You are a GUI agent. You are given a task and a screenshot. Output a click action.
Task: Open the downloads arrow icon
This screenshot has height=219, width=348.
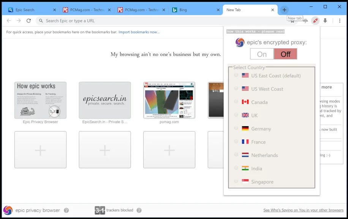pyautogui.click(x=325, y=20)
